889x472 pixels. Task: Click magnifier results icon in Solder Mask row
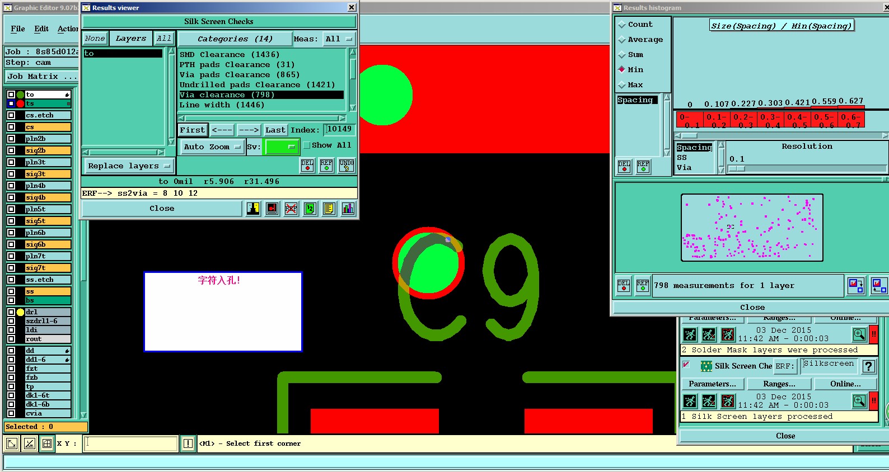859,334
